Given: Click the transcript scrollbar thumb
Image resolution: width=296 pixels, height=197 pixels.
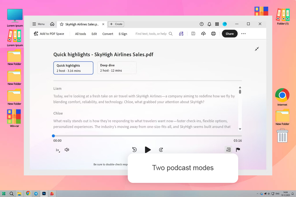Looking at the screenshot, I should click(x=240, y=92).
